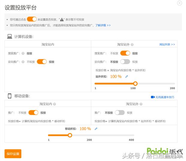Viewport: 186px width, 161px height.
Task: Open the 了解详情 >> link
Action: pos(103,25)
